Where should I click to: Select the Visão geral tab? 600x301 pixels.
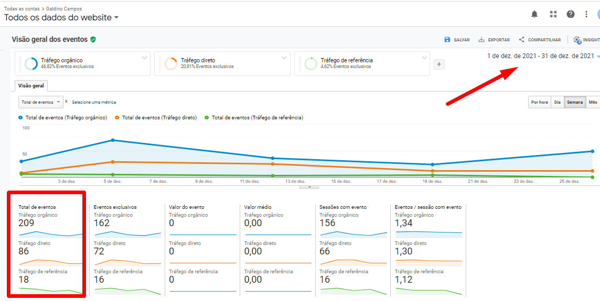click(31, 86)
